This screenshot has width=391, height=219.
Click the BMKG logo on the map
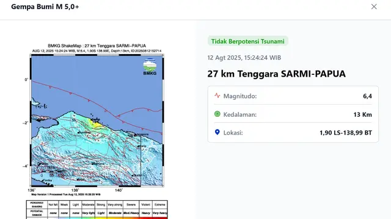tap(150, 67)
